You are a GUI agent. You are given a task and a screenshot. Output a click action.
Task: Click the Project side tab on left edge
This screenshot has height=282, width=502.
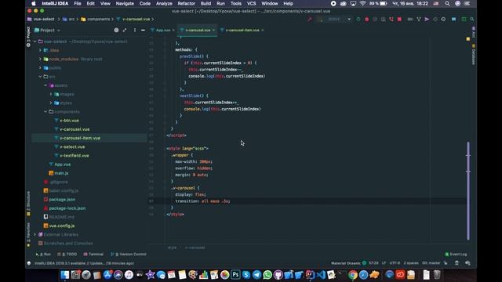pyautogui.click(x=28, y=37)
